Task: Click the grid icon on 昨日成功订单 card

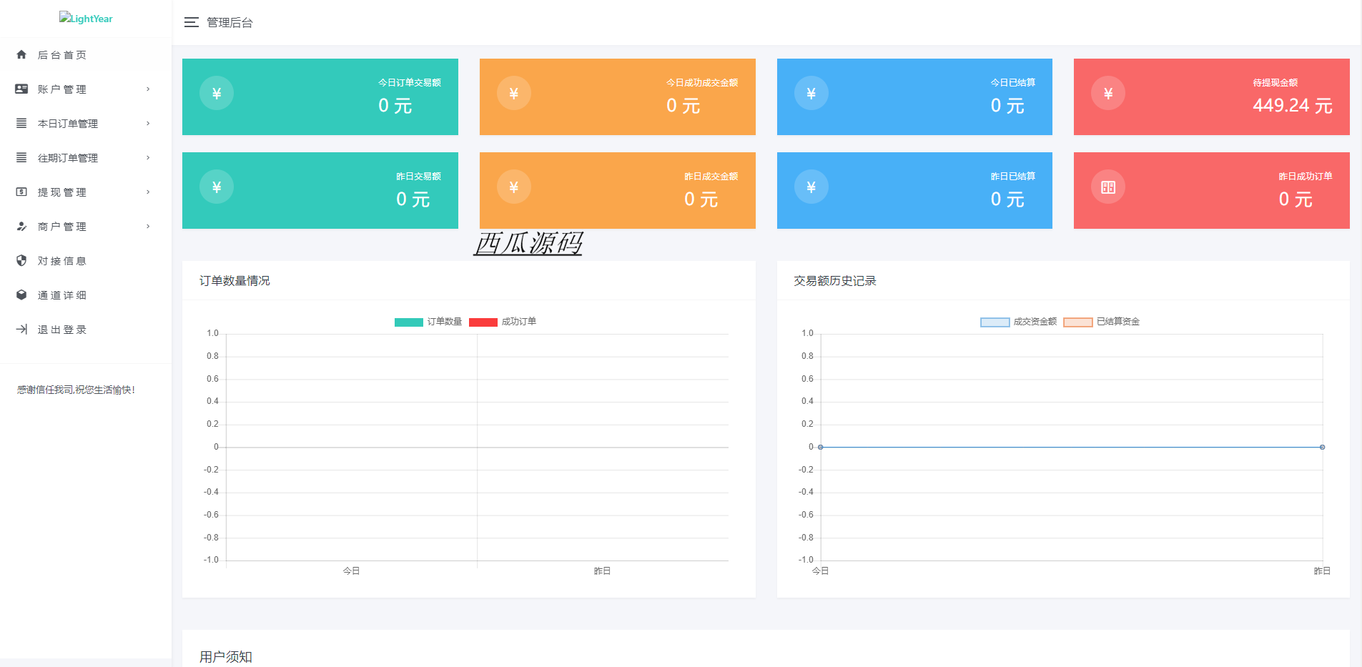Action: (1107, 187)
